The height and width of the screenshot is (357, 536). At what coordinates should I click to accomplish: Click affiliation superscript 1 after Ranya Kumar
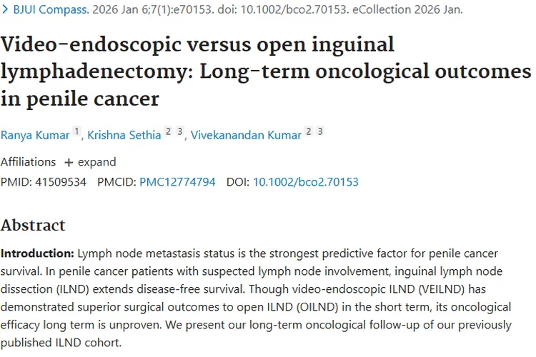coord(77,132)
